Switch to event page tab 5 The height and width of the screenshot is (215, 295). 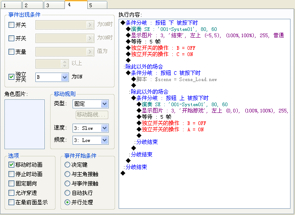[x=98, y=5]
